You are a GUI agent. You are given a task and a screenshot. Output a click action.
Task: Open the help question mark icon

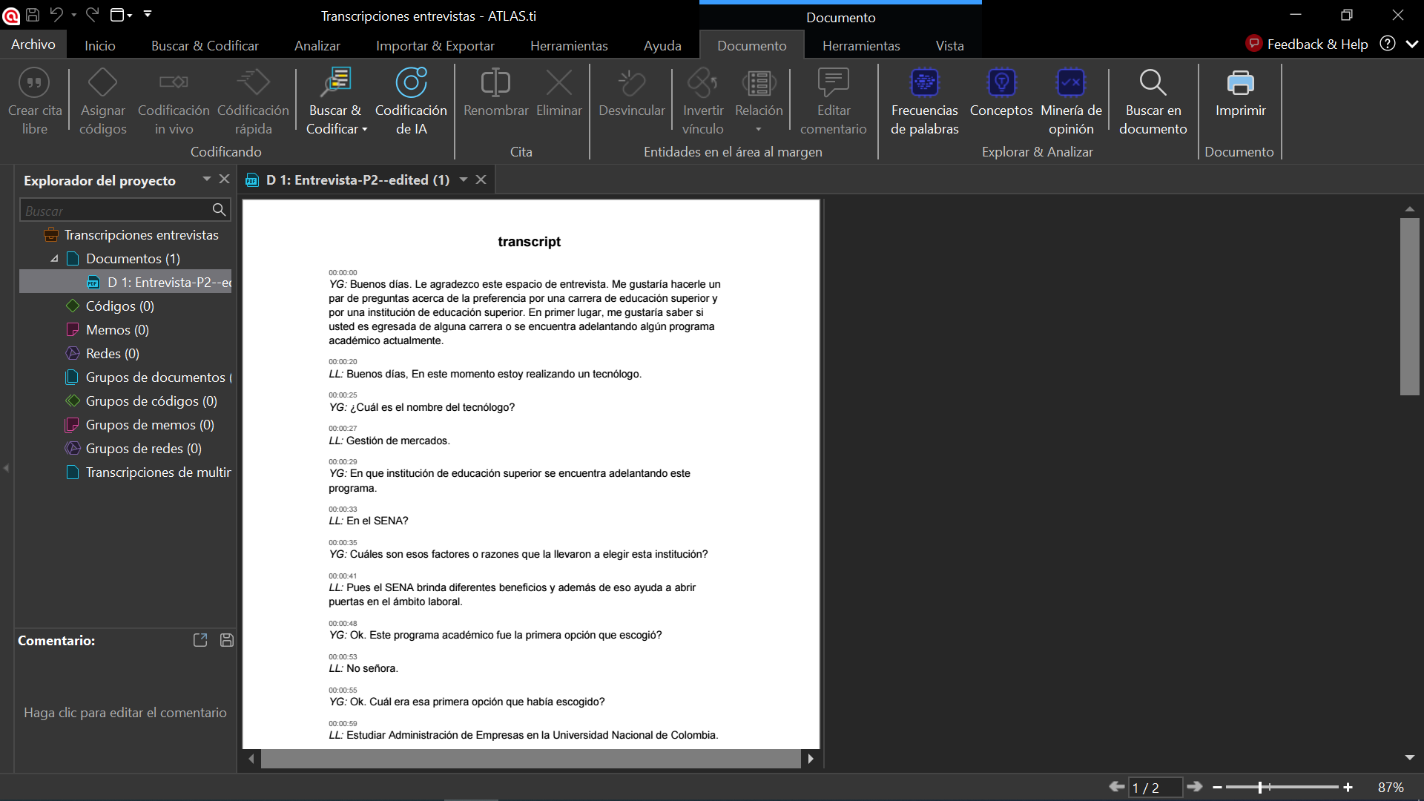(1387, 44)
